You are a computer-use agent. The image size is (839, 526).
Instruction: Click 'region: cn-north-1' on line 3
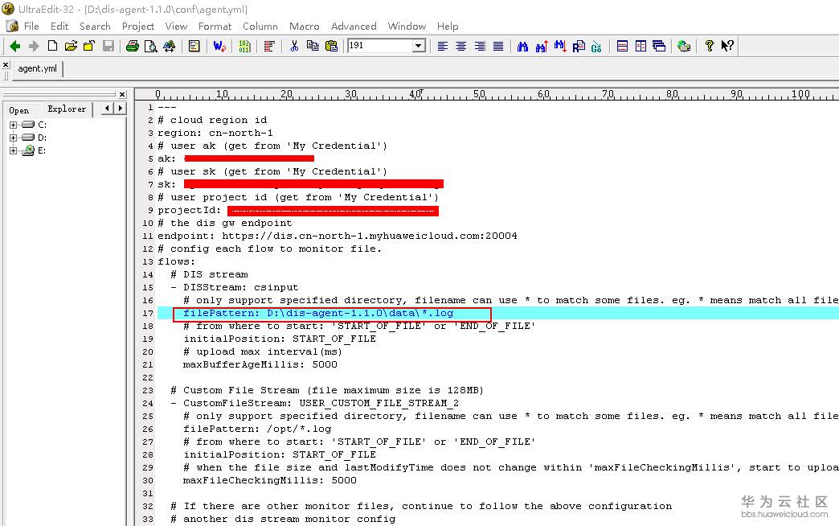(x=215, y=134)
